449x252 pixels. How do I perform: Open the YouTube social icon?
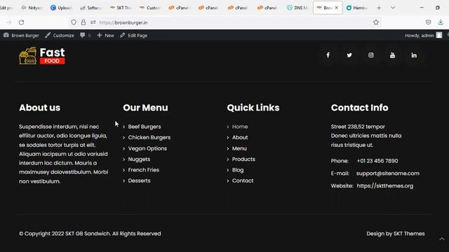click(392, 55)
